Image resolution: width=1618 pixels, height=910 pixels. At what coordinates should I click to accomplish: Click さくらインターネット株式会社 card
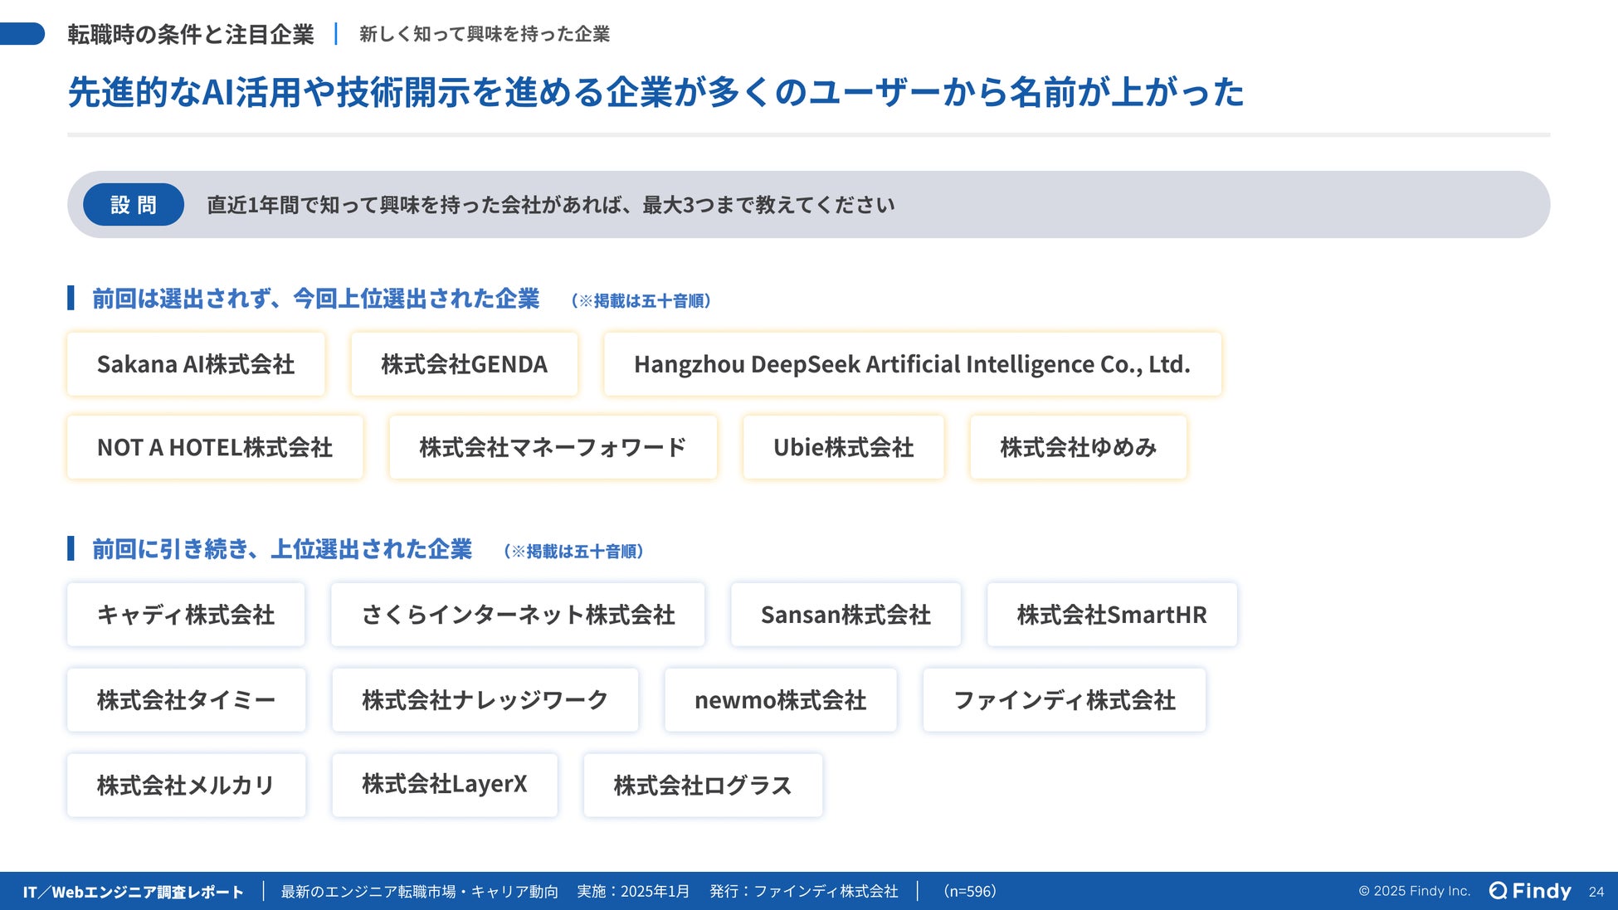click(x=518, y=615)
